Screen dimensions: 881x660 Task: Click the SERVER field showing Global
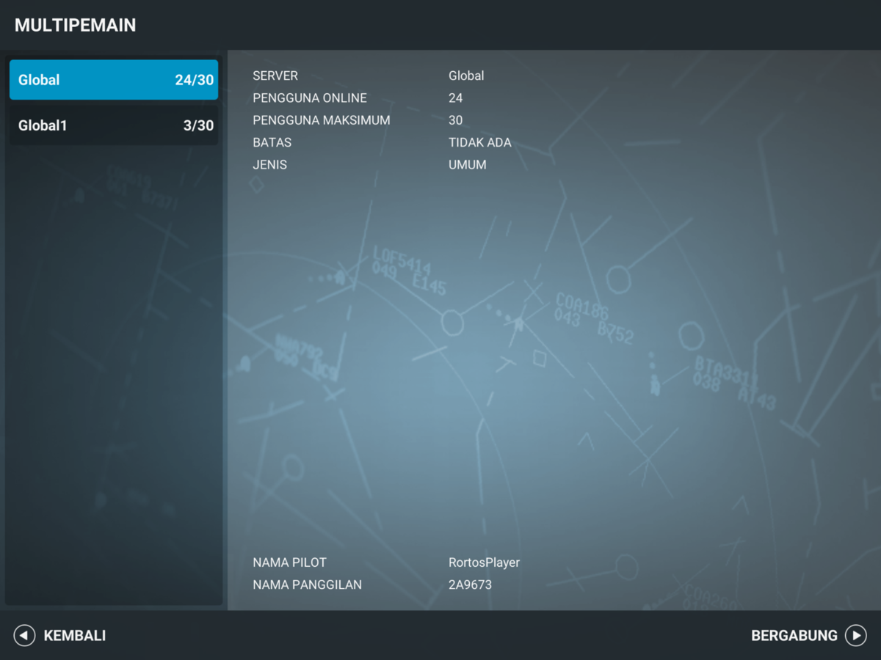point(465,76)
